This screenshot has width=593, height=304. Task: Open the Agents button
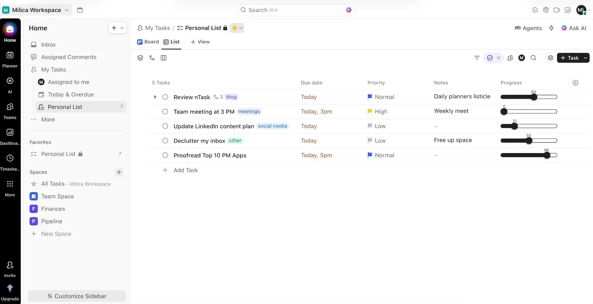click(x=528, y=28)
